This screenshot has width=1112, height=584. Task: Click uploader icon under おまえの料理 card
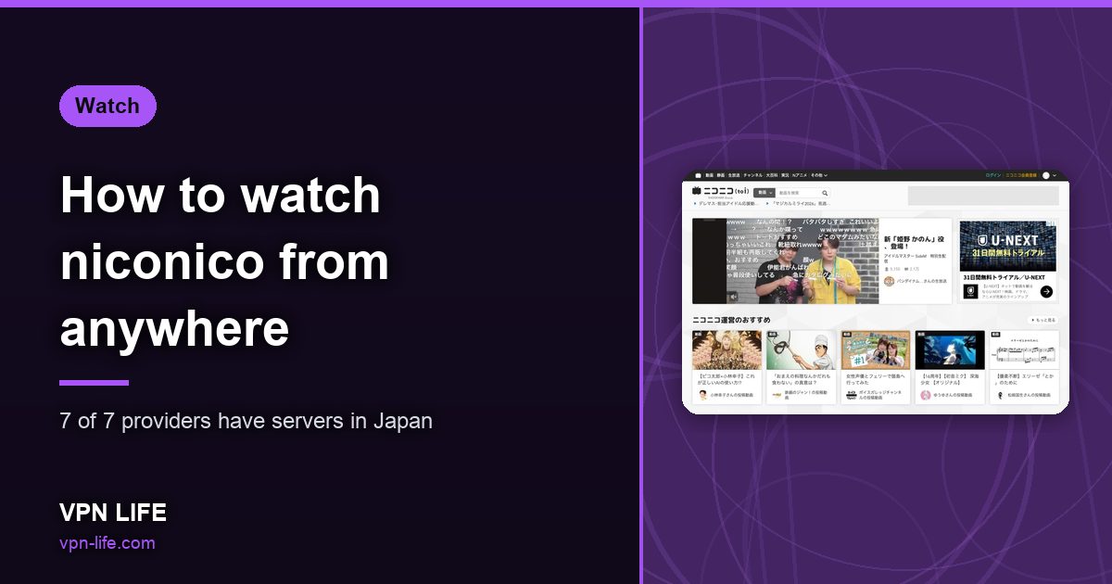tap(777, 395)
